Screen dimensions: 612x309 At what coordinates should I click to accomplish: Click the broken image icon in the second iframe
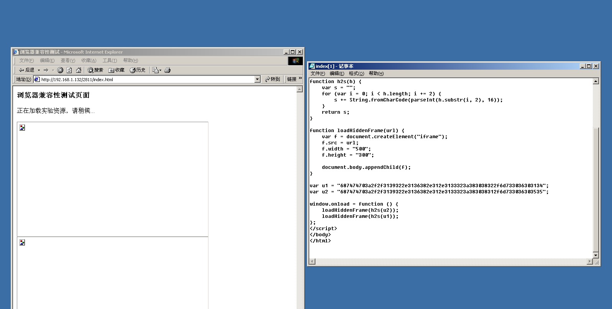[x=22, y=242]
